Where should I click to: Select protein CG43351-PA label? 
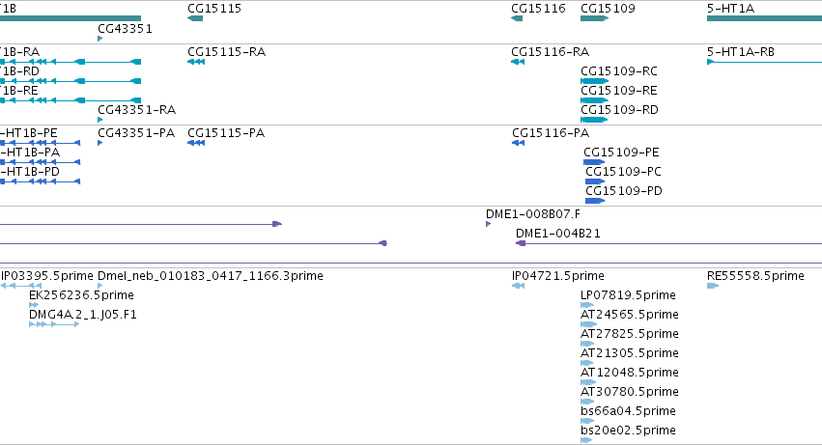(x=136, y=133)
